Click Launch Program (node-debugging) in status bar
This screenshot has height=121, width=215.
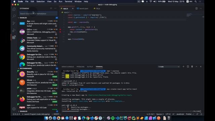pos(36,114)
